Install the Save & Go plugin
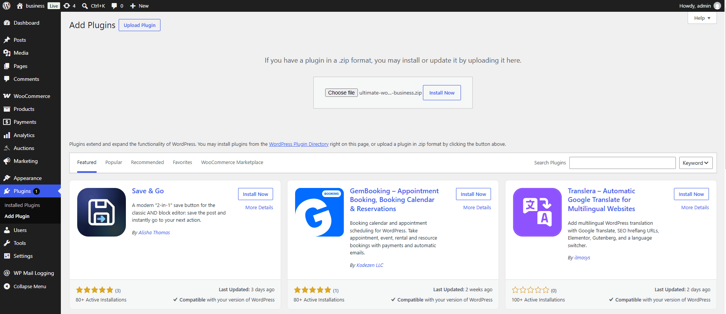The height and width of the screenshot is (314, 726). 256,194
